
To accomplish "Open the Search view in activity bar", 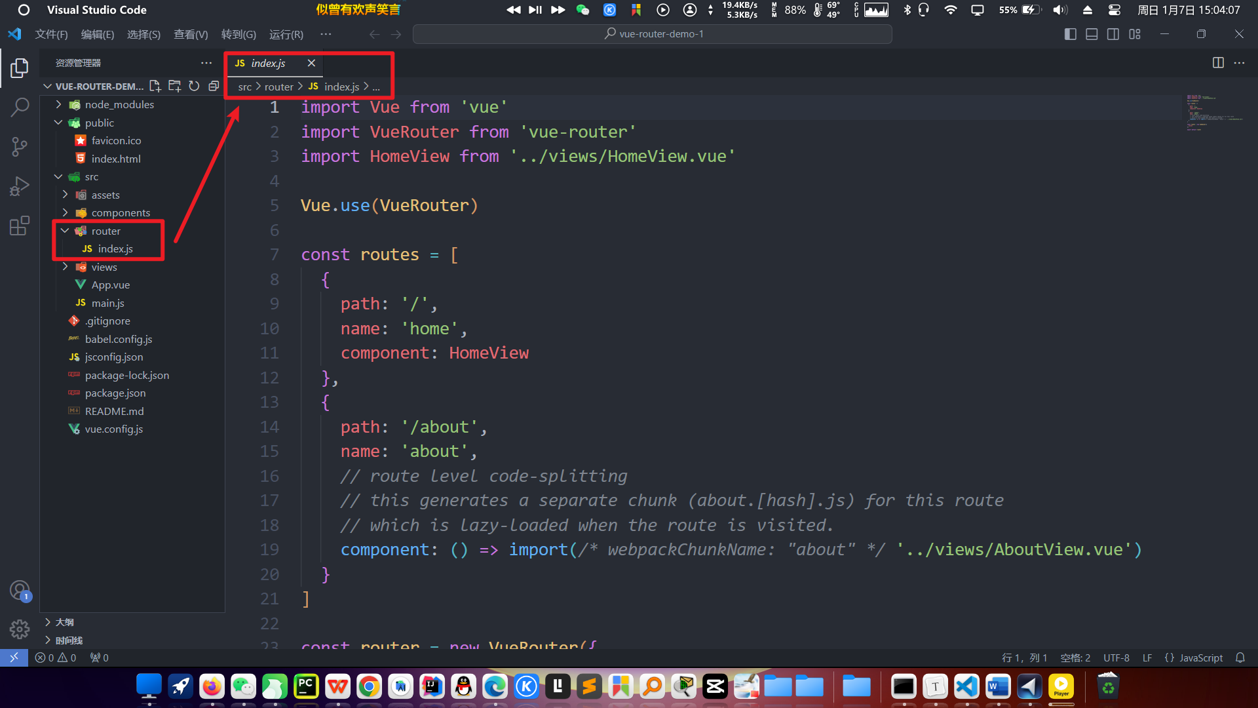I will 20,107.
